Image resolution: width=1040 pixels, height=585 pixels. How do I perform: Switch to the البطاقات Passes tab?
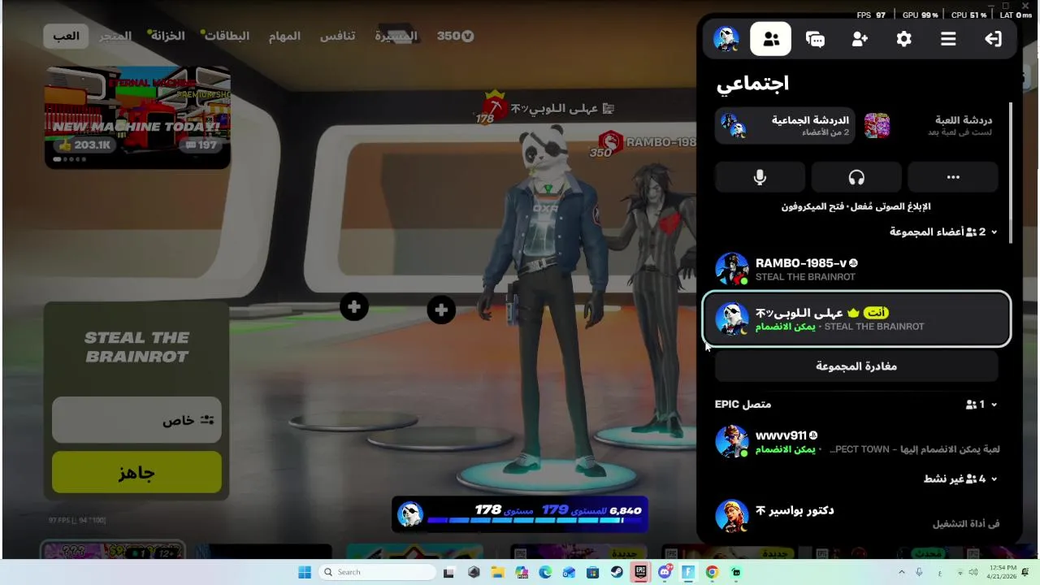pos(227,36)
